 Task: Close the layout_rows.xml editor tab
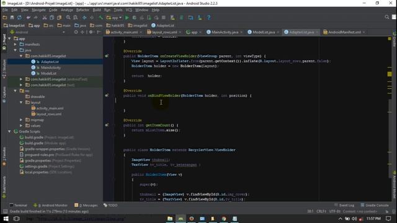(180, 32)
